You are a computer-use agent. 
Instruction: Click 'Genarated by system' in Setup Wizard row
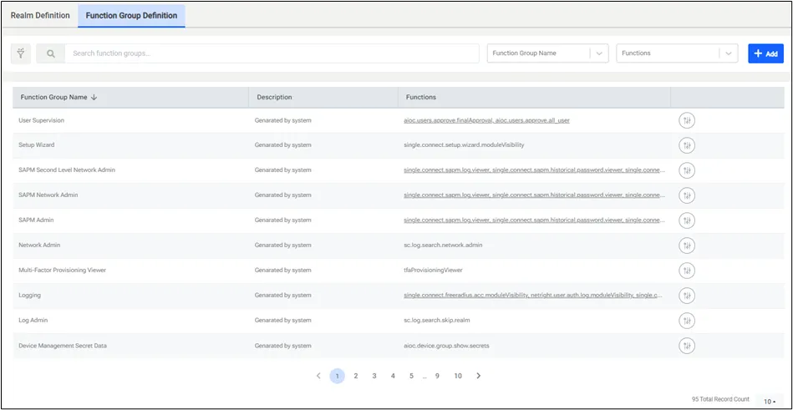click(x=282, y=144)
